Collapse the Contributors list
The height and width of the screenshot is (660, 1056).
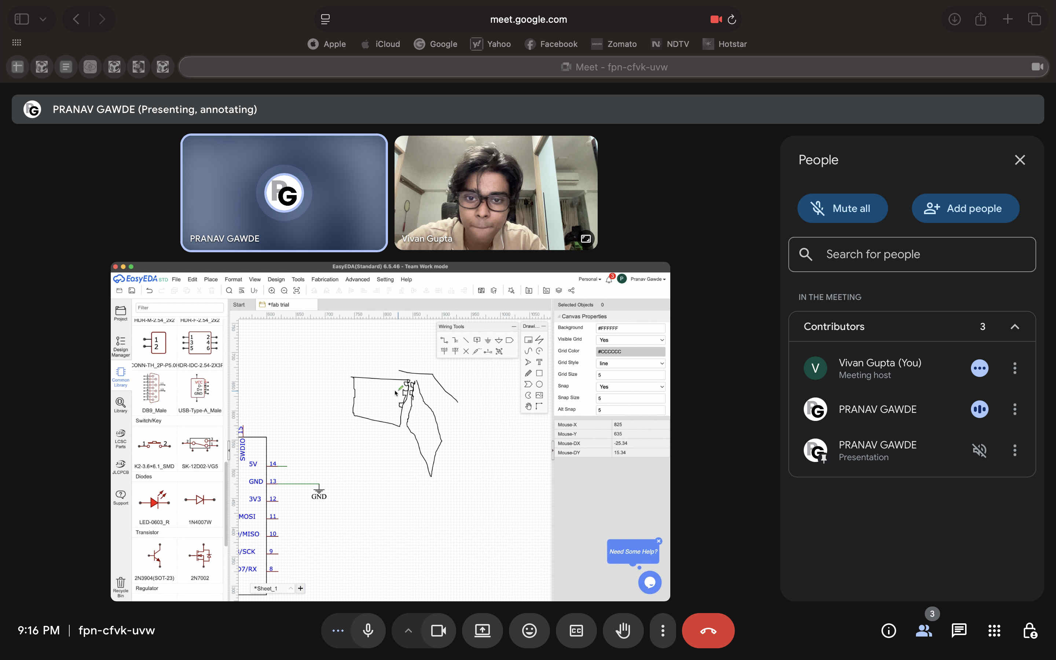pyautogui.click(x=1015, y=326)
